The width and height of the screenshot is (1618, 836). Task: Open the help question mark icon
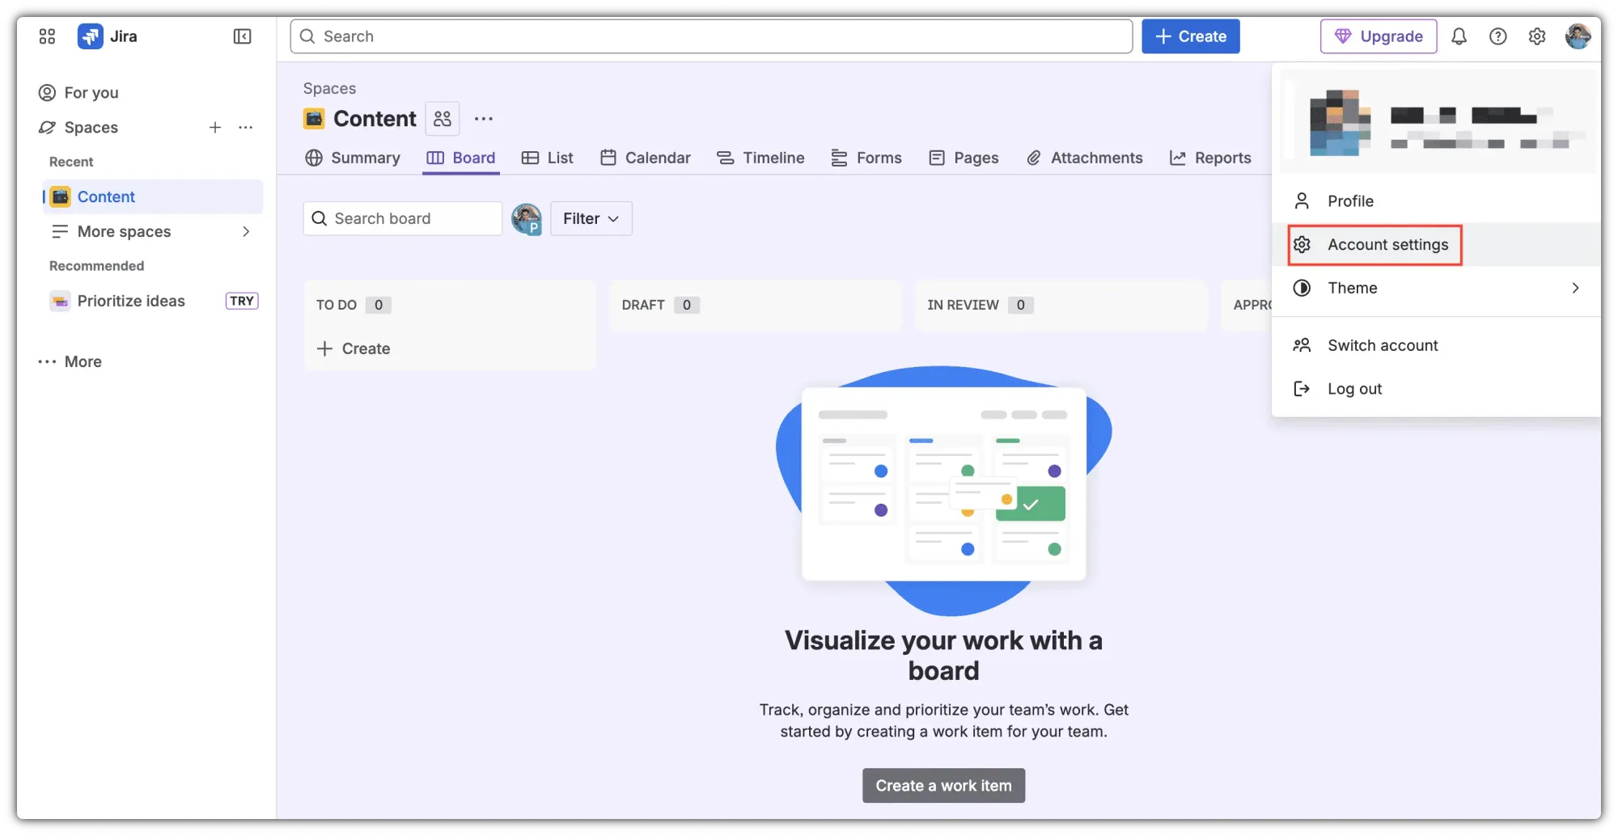point(1497,36)
